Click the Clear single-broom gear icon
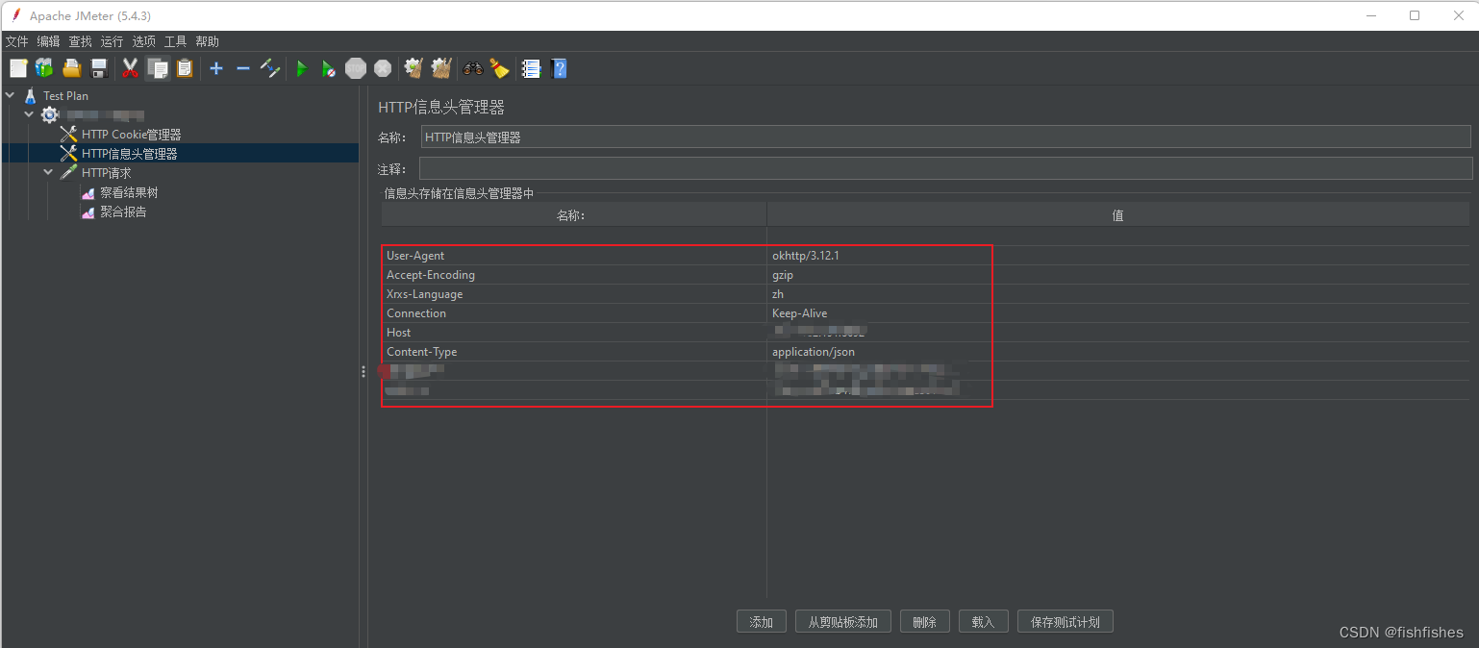This screenshot has width=1479, height=648. coord(414,68)
